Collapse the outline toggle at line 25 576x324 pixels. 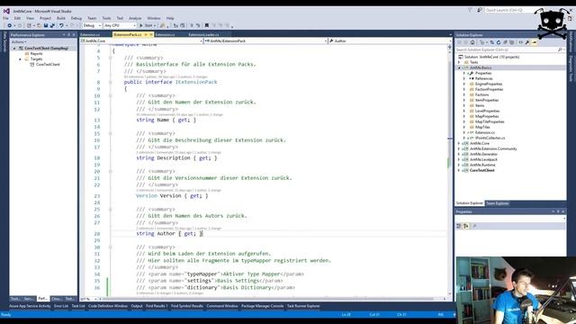[110, 209]
